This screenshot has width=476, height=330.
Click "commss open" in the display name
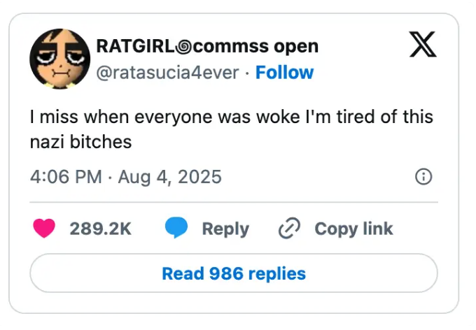(x=254, y=47)
